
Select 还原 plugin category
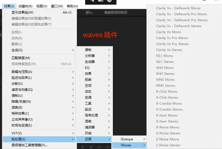point(94,139)
